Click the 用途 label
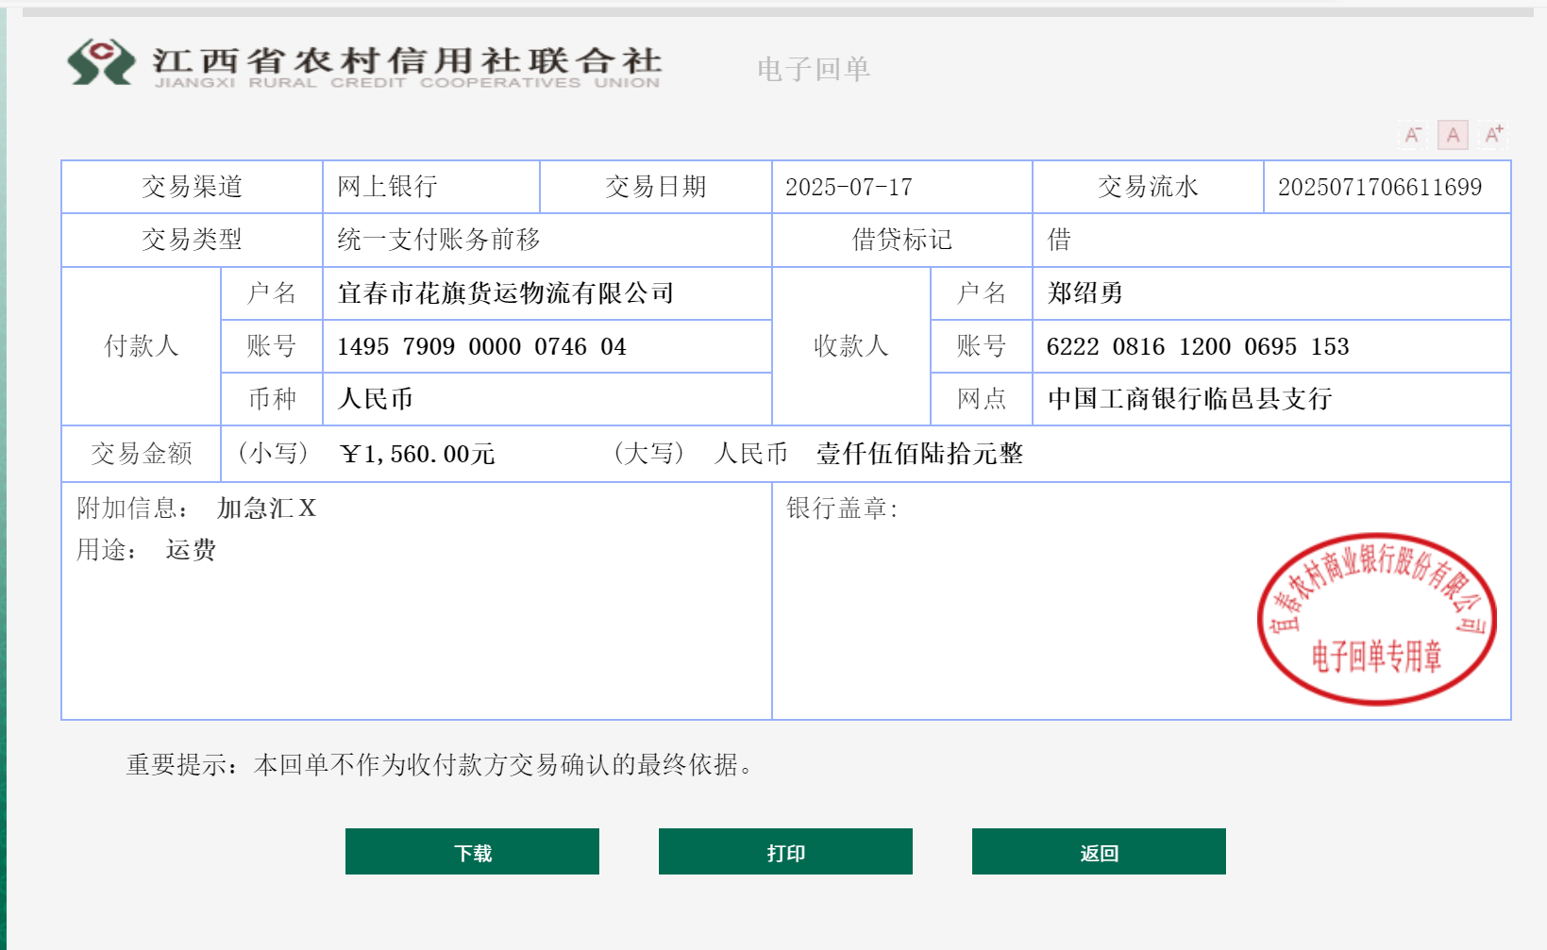The width and height of the screenshot is (1547, 950). pos(107,550)
